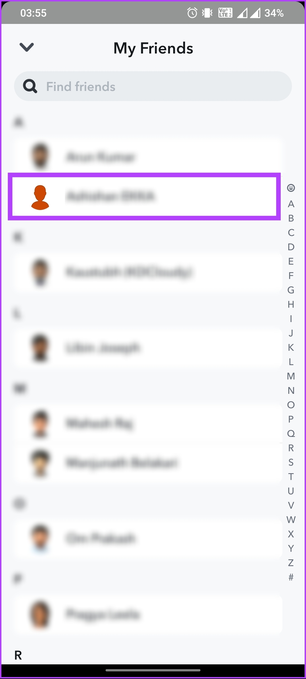This screenshot has height=679, width=306.
Task: Tap the Find friends search field
Action: (x=153, y=86)
